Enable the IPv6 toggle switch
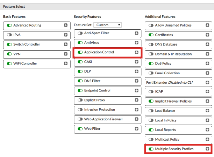 point(9,35)
